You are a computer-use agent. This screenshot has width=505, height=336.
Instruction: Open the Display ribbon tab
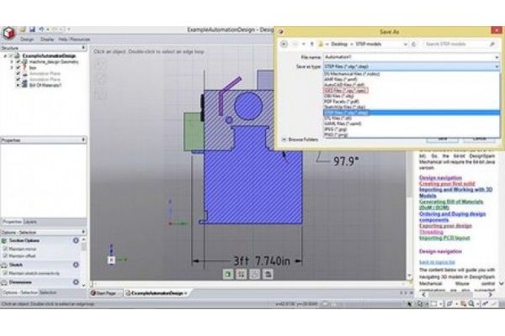pyautogui.click(x=47, y=39)
